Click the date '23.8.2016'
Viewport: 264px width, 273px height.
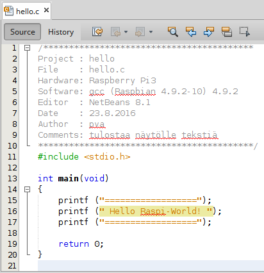(x=112, y=113)
